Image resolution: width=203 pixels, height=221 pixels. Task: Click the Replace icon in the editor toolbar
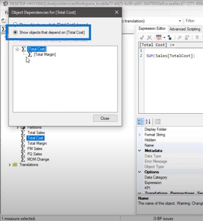[x=187, y=37]
